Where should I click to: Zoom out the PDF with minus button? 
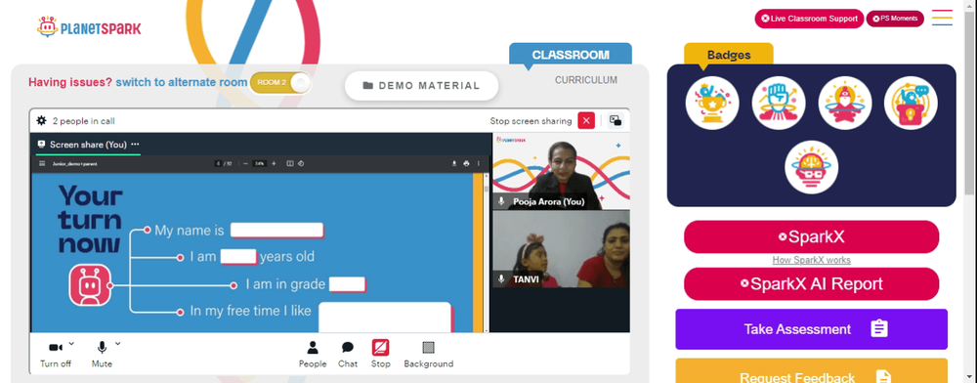click(245, 164)
